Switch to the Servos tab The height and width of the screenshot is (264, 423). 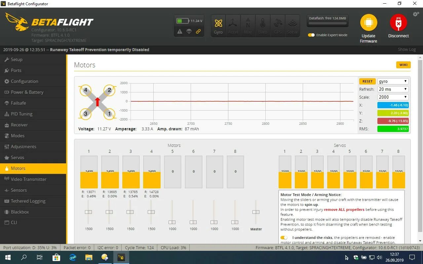[33, 157]
